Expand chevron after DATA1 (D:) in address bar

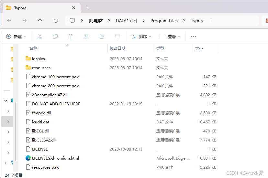pyautogui.click(x=144, y=21)
